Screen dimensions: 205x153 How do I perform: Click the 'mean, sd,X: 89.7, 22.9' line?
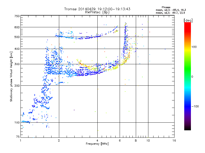tap(170, 13)
